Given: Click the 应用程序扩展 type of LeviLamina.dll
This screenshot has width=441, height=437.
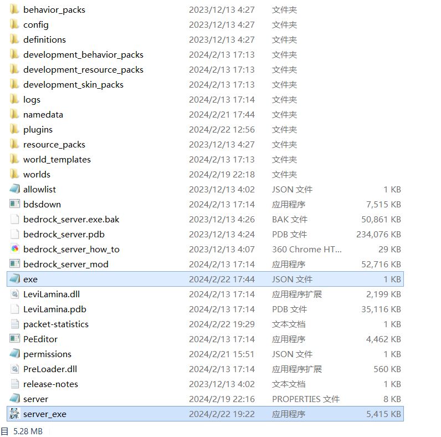Looking at the screenshot, I should [x=297, y=294].
